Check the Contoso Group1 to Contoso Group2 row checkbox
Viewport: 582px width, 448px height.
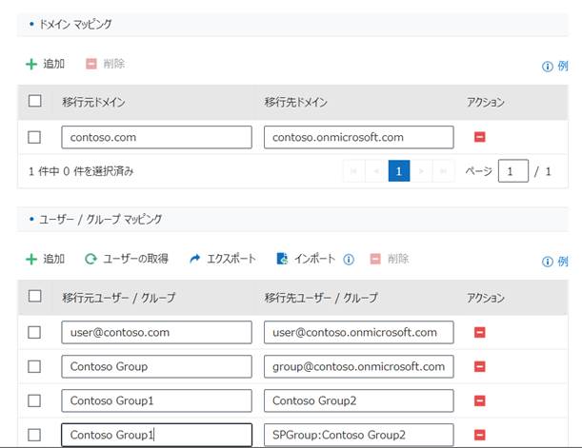(x=34, y=401)
